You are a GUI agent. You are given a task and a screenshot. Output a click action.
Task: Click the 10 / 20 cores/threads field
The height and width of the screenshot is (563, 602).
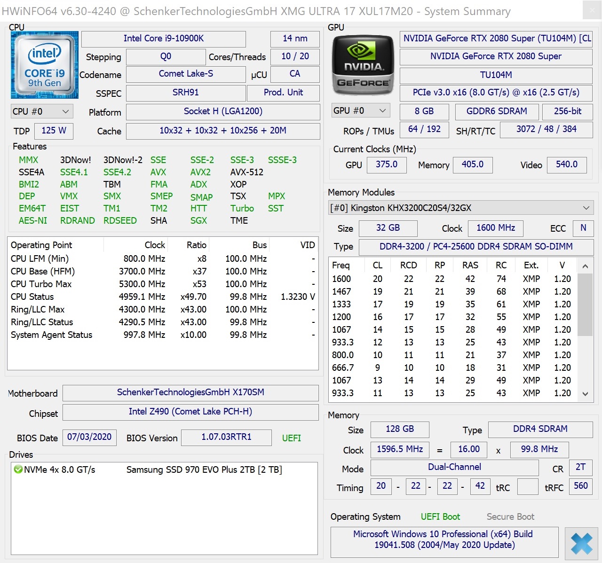tap(295, 56)
